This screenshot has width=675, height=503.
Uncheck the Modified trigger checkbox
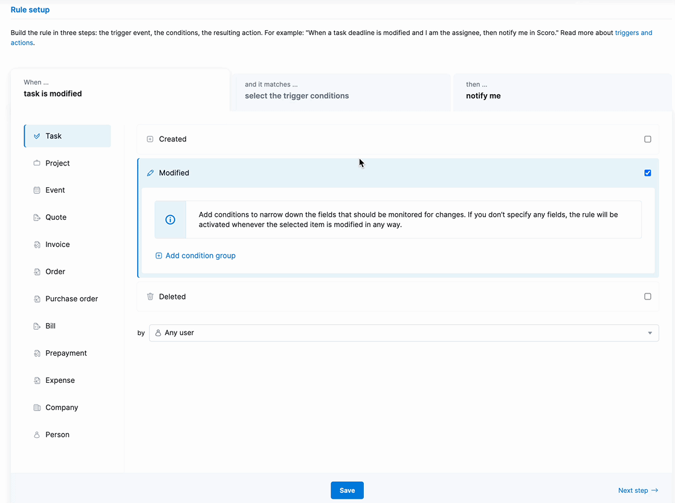pos(647,173)
